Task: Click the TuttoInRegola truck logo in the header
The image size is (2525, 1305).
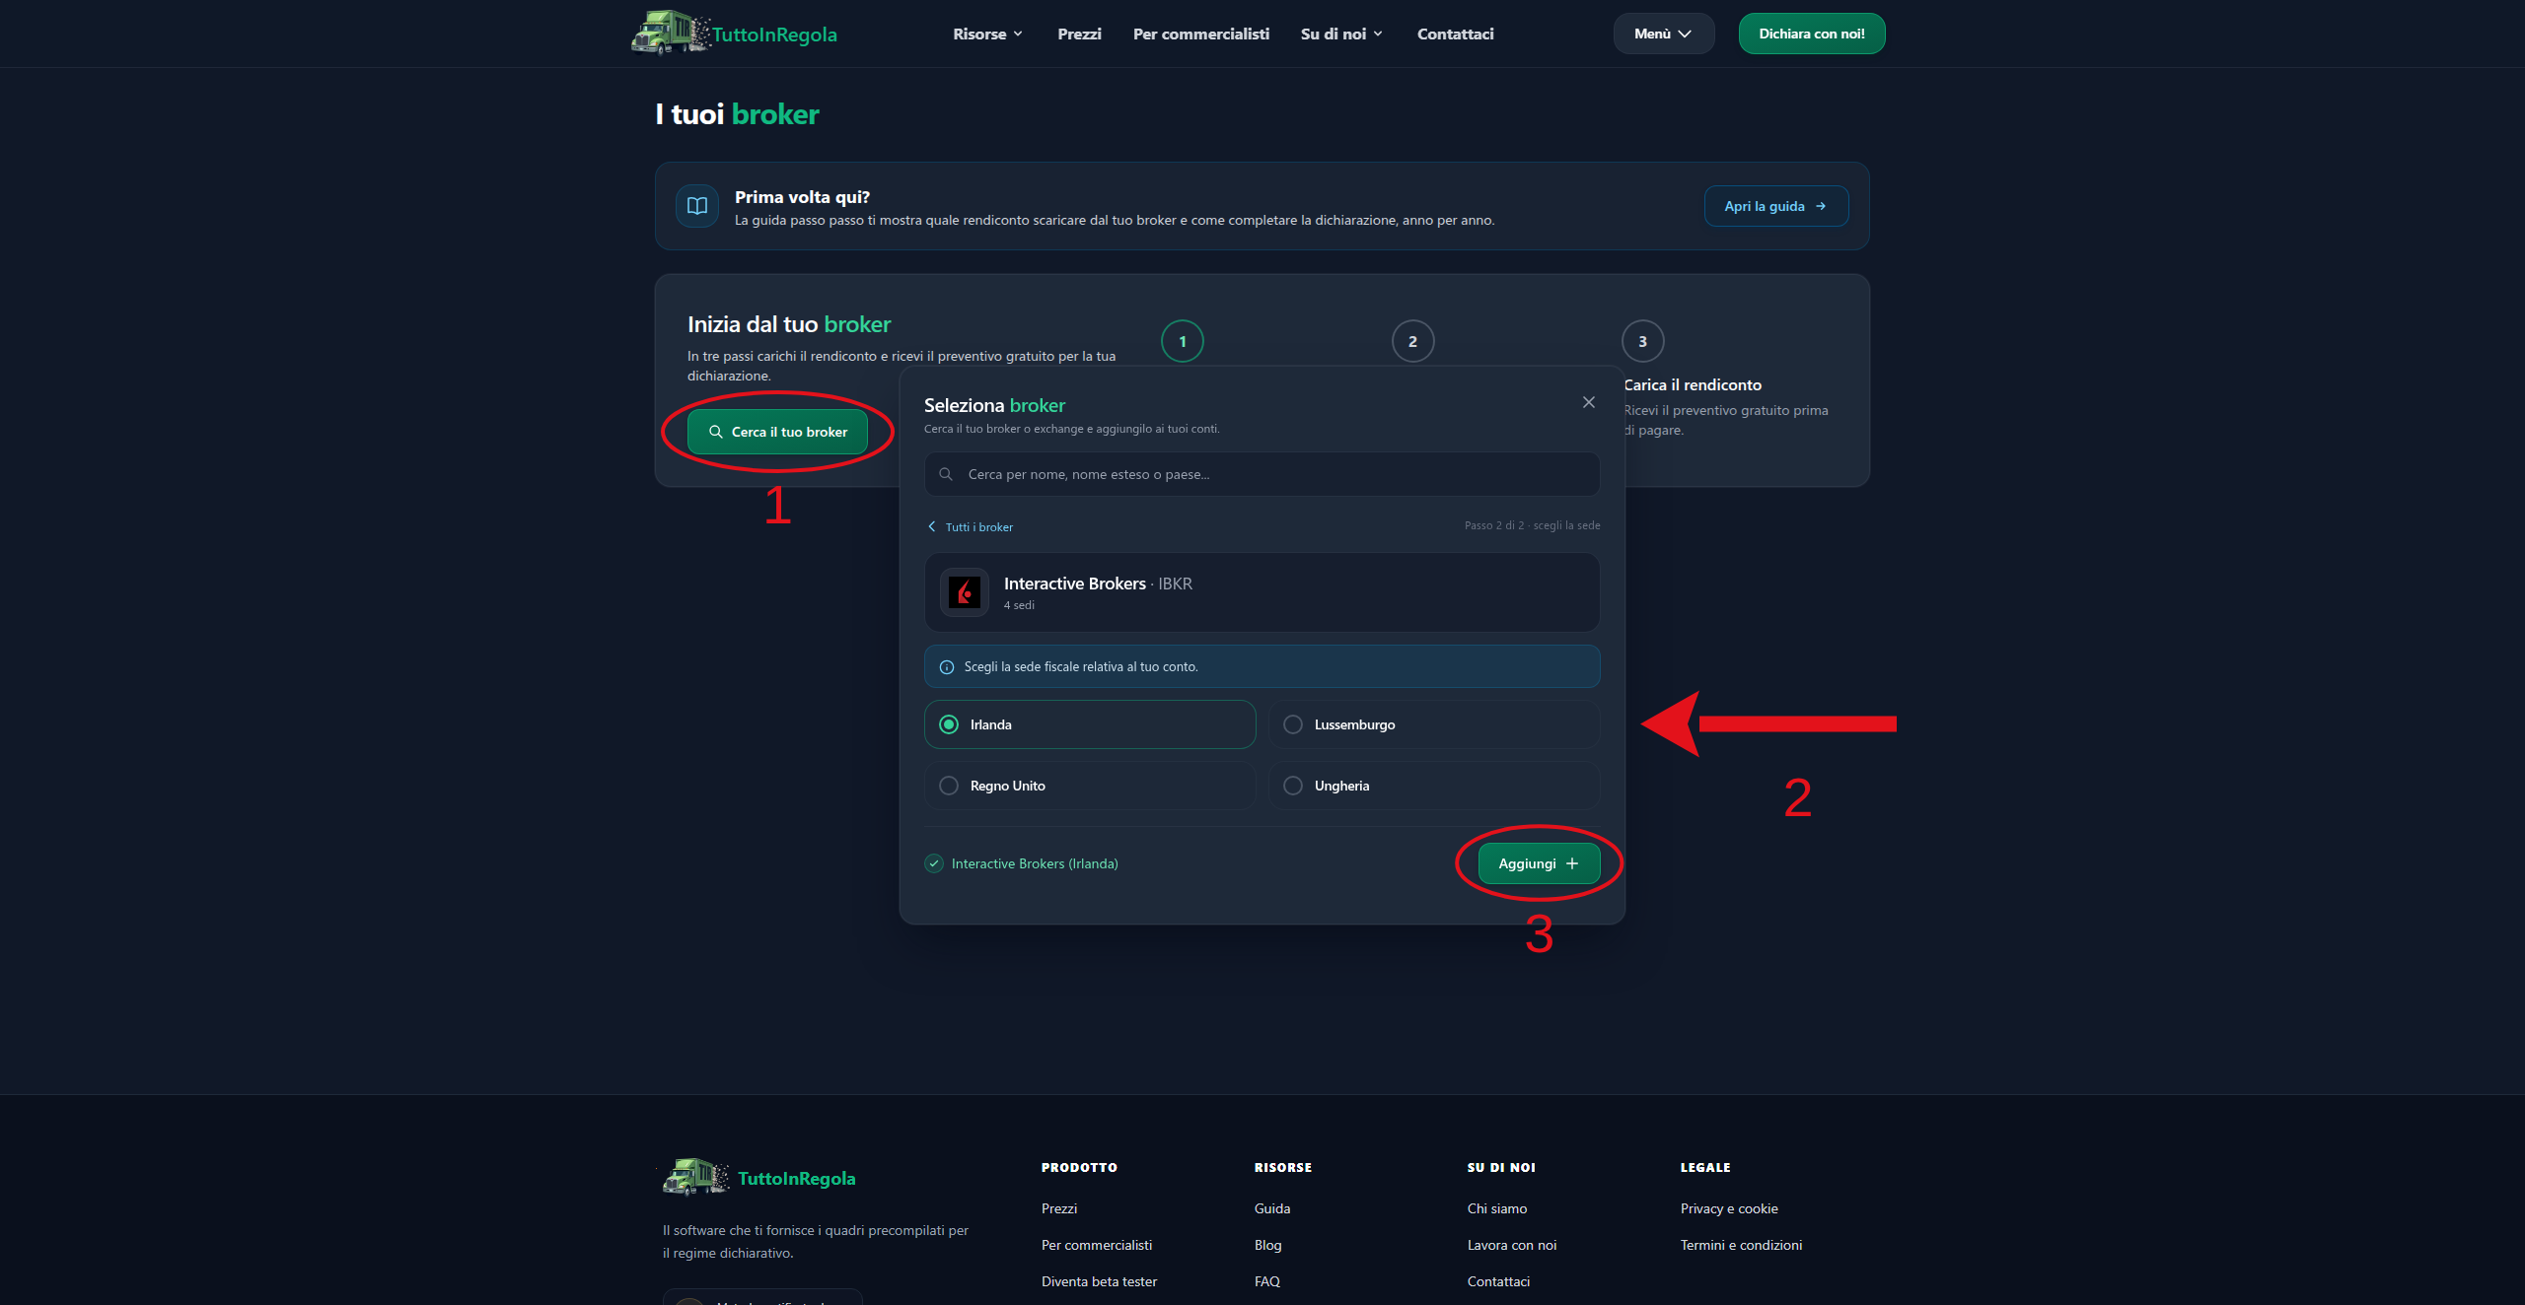Action: pos(734,34)
